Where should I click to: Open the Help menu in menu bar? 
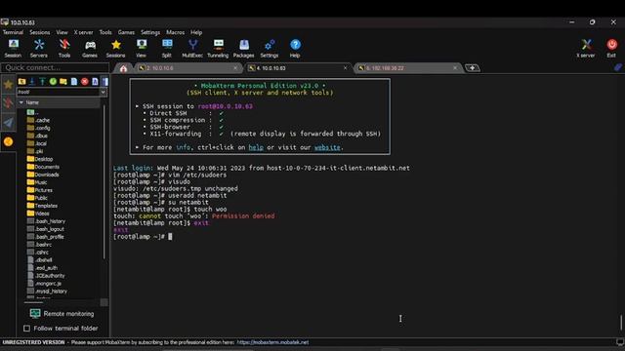[x=196, y=32]
